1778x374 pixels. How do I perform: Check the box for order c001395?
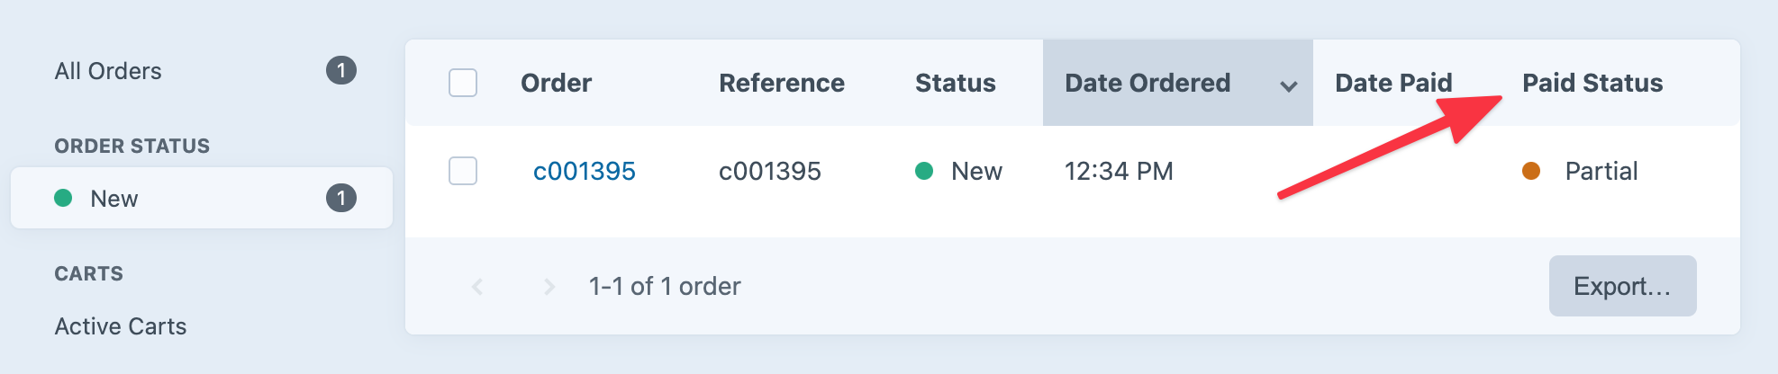[463, 171]
